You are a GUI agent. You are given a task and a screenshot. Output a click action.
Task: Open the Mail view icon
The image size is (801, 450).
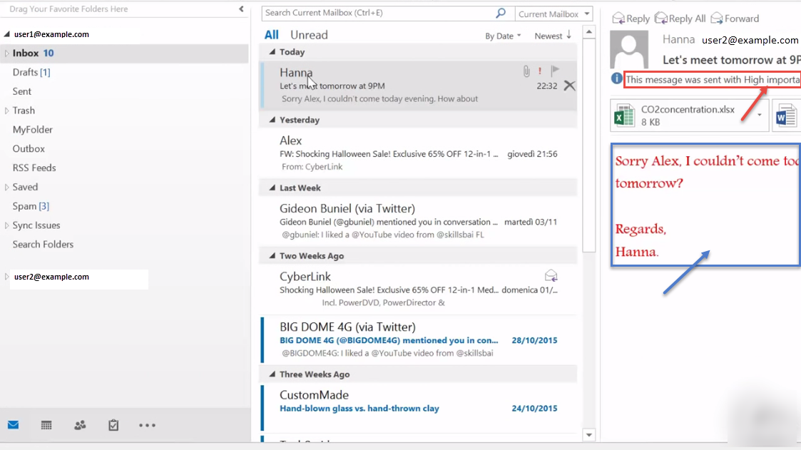[x=14, y=425]
